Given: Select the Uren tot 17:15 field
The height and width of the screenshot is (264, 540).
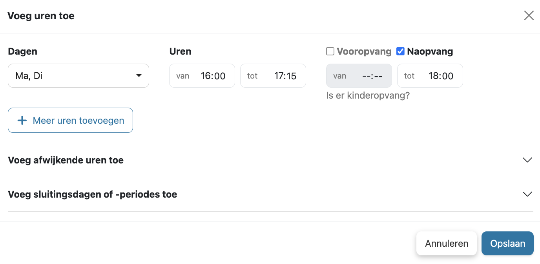Looking at the screenshot, I should [273, 75].
